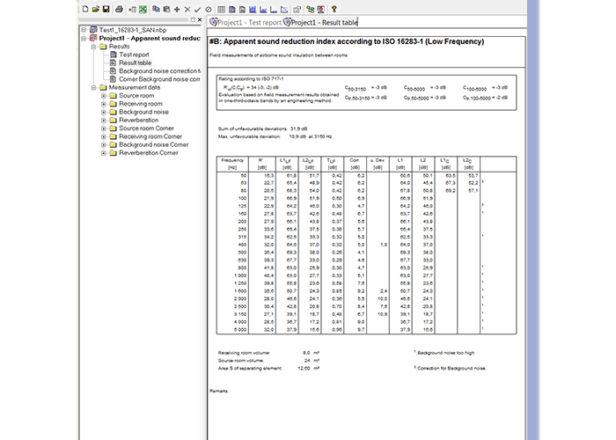Click the report title '#B: Apparent sound reduction index'
This screenshot has width=616, height=440.
347,41
